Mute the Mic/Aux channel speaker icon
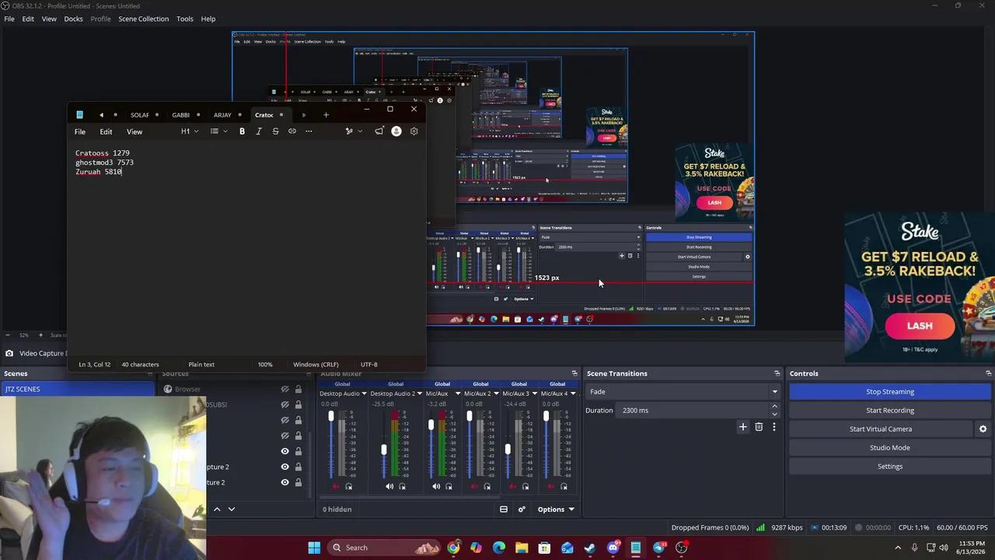The height and width of the screenshot is (560, 995). pyautogui.click(x=436, y=487)
